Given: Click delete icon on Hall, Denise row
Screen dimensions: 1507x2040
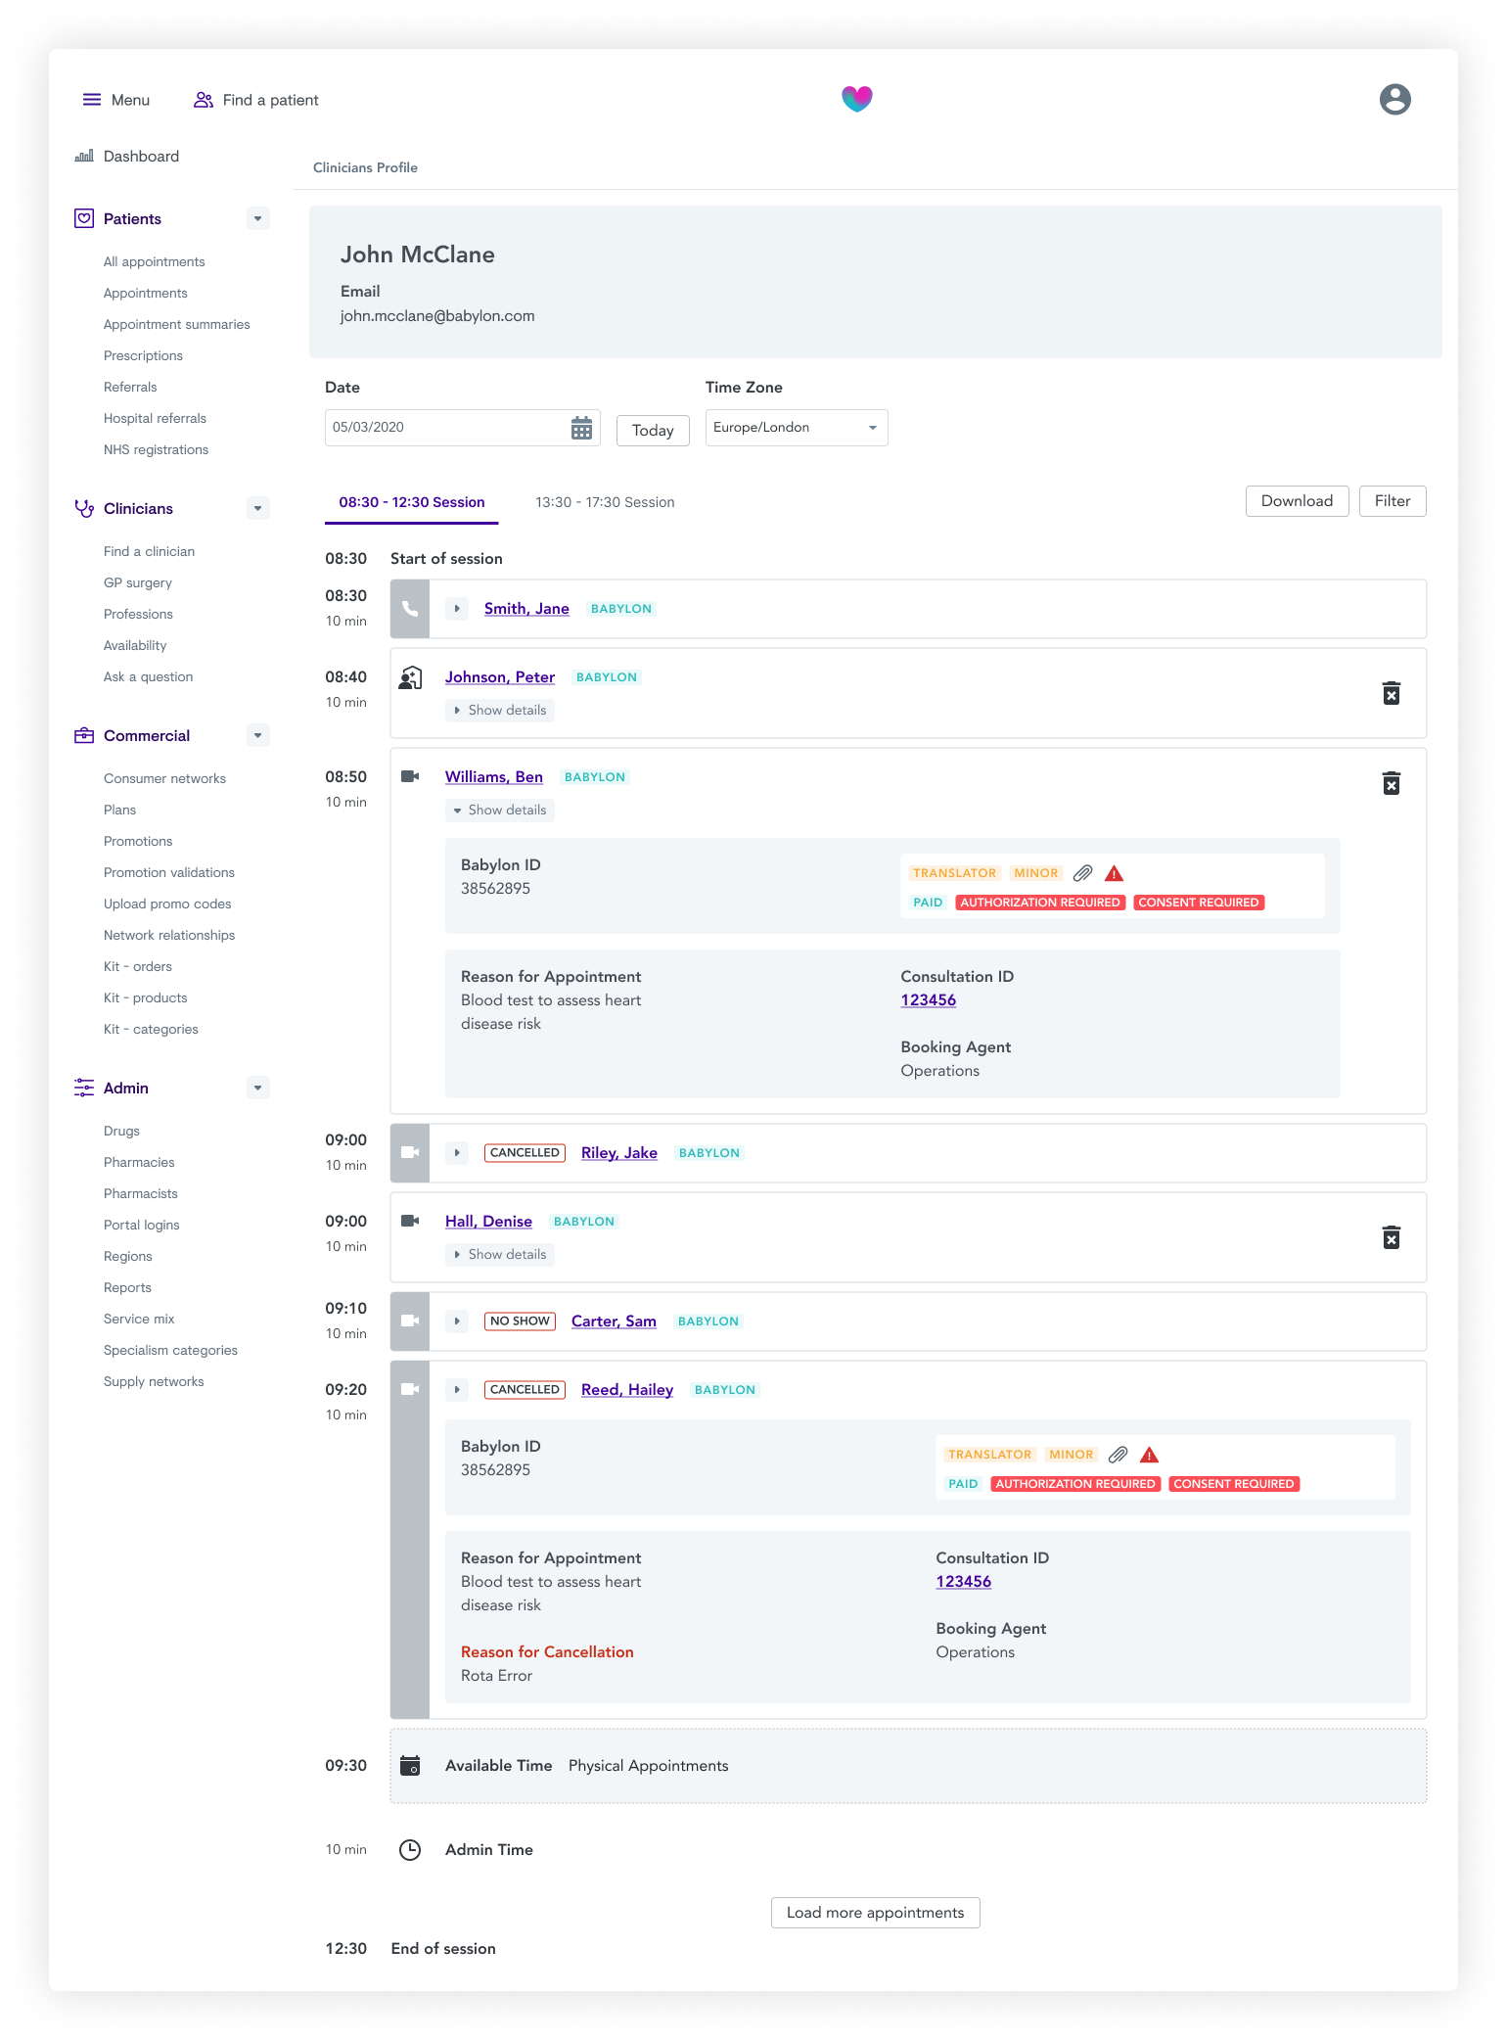Looking at the screenshot, I should pyautogui.click(x=1391, y=1237).
